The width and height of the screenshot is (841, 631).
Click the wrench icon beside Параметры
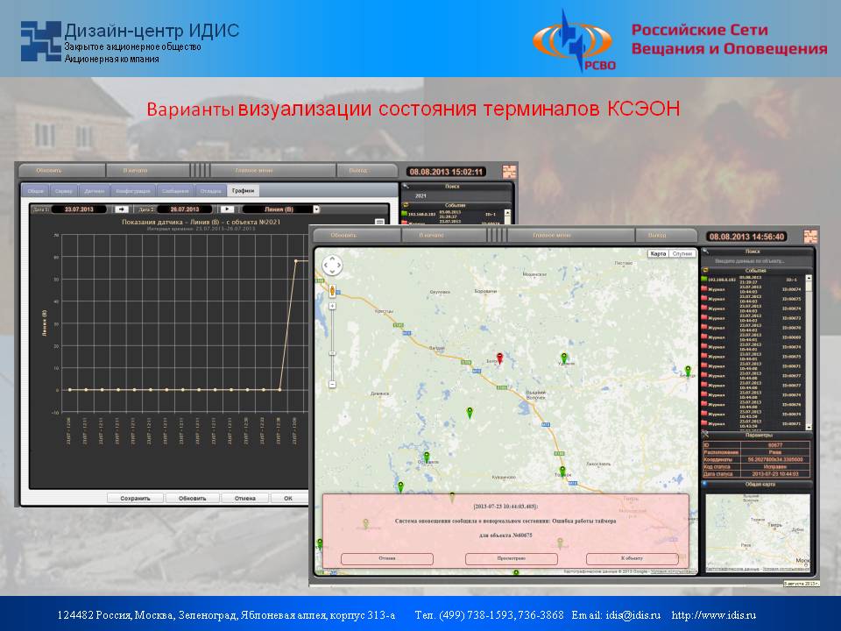[x=706, y=435]
